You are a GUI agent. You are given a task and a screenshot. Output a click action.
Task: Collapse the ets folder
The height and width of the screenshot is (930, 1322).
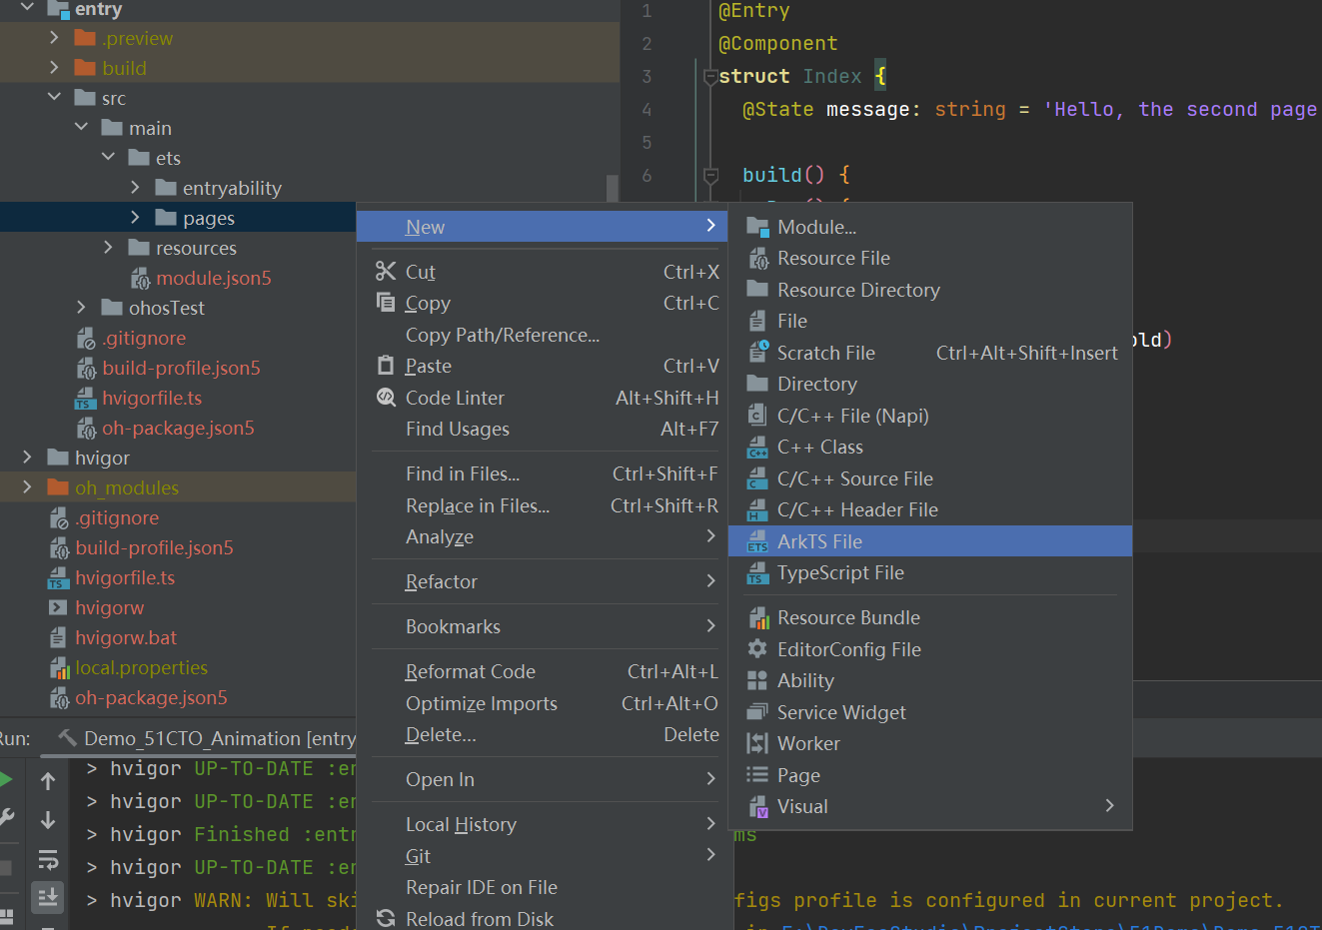pyautogui.click(x=108, y=158)
